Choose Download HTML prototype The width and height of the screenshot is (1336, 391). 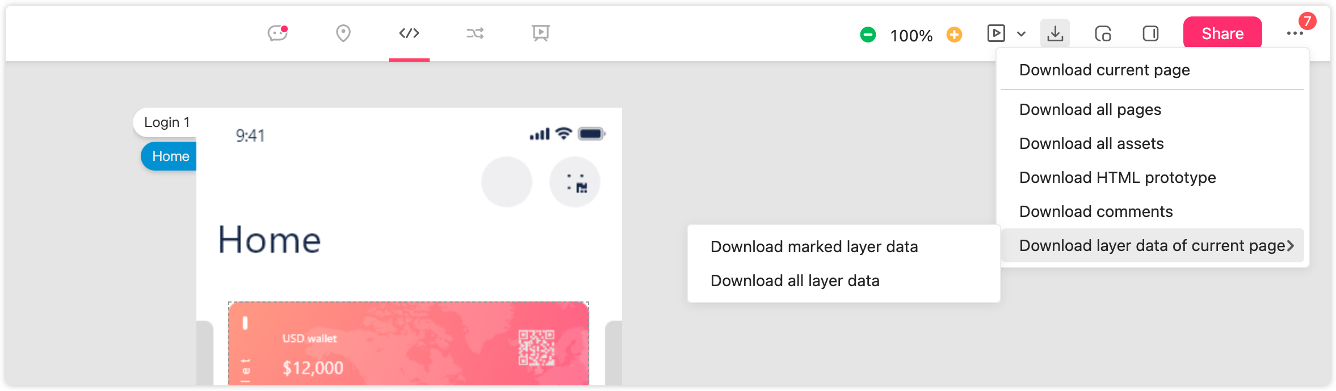(1117, 178)
